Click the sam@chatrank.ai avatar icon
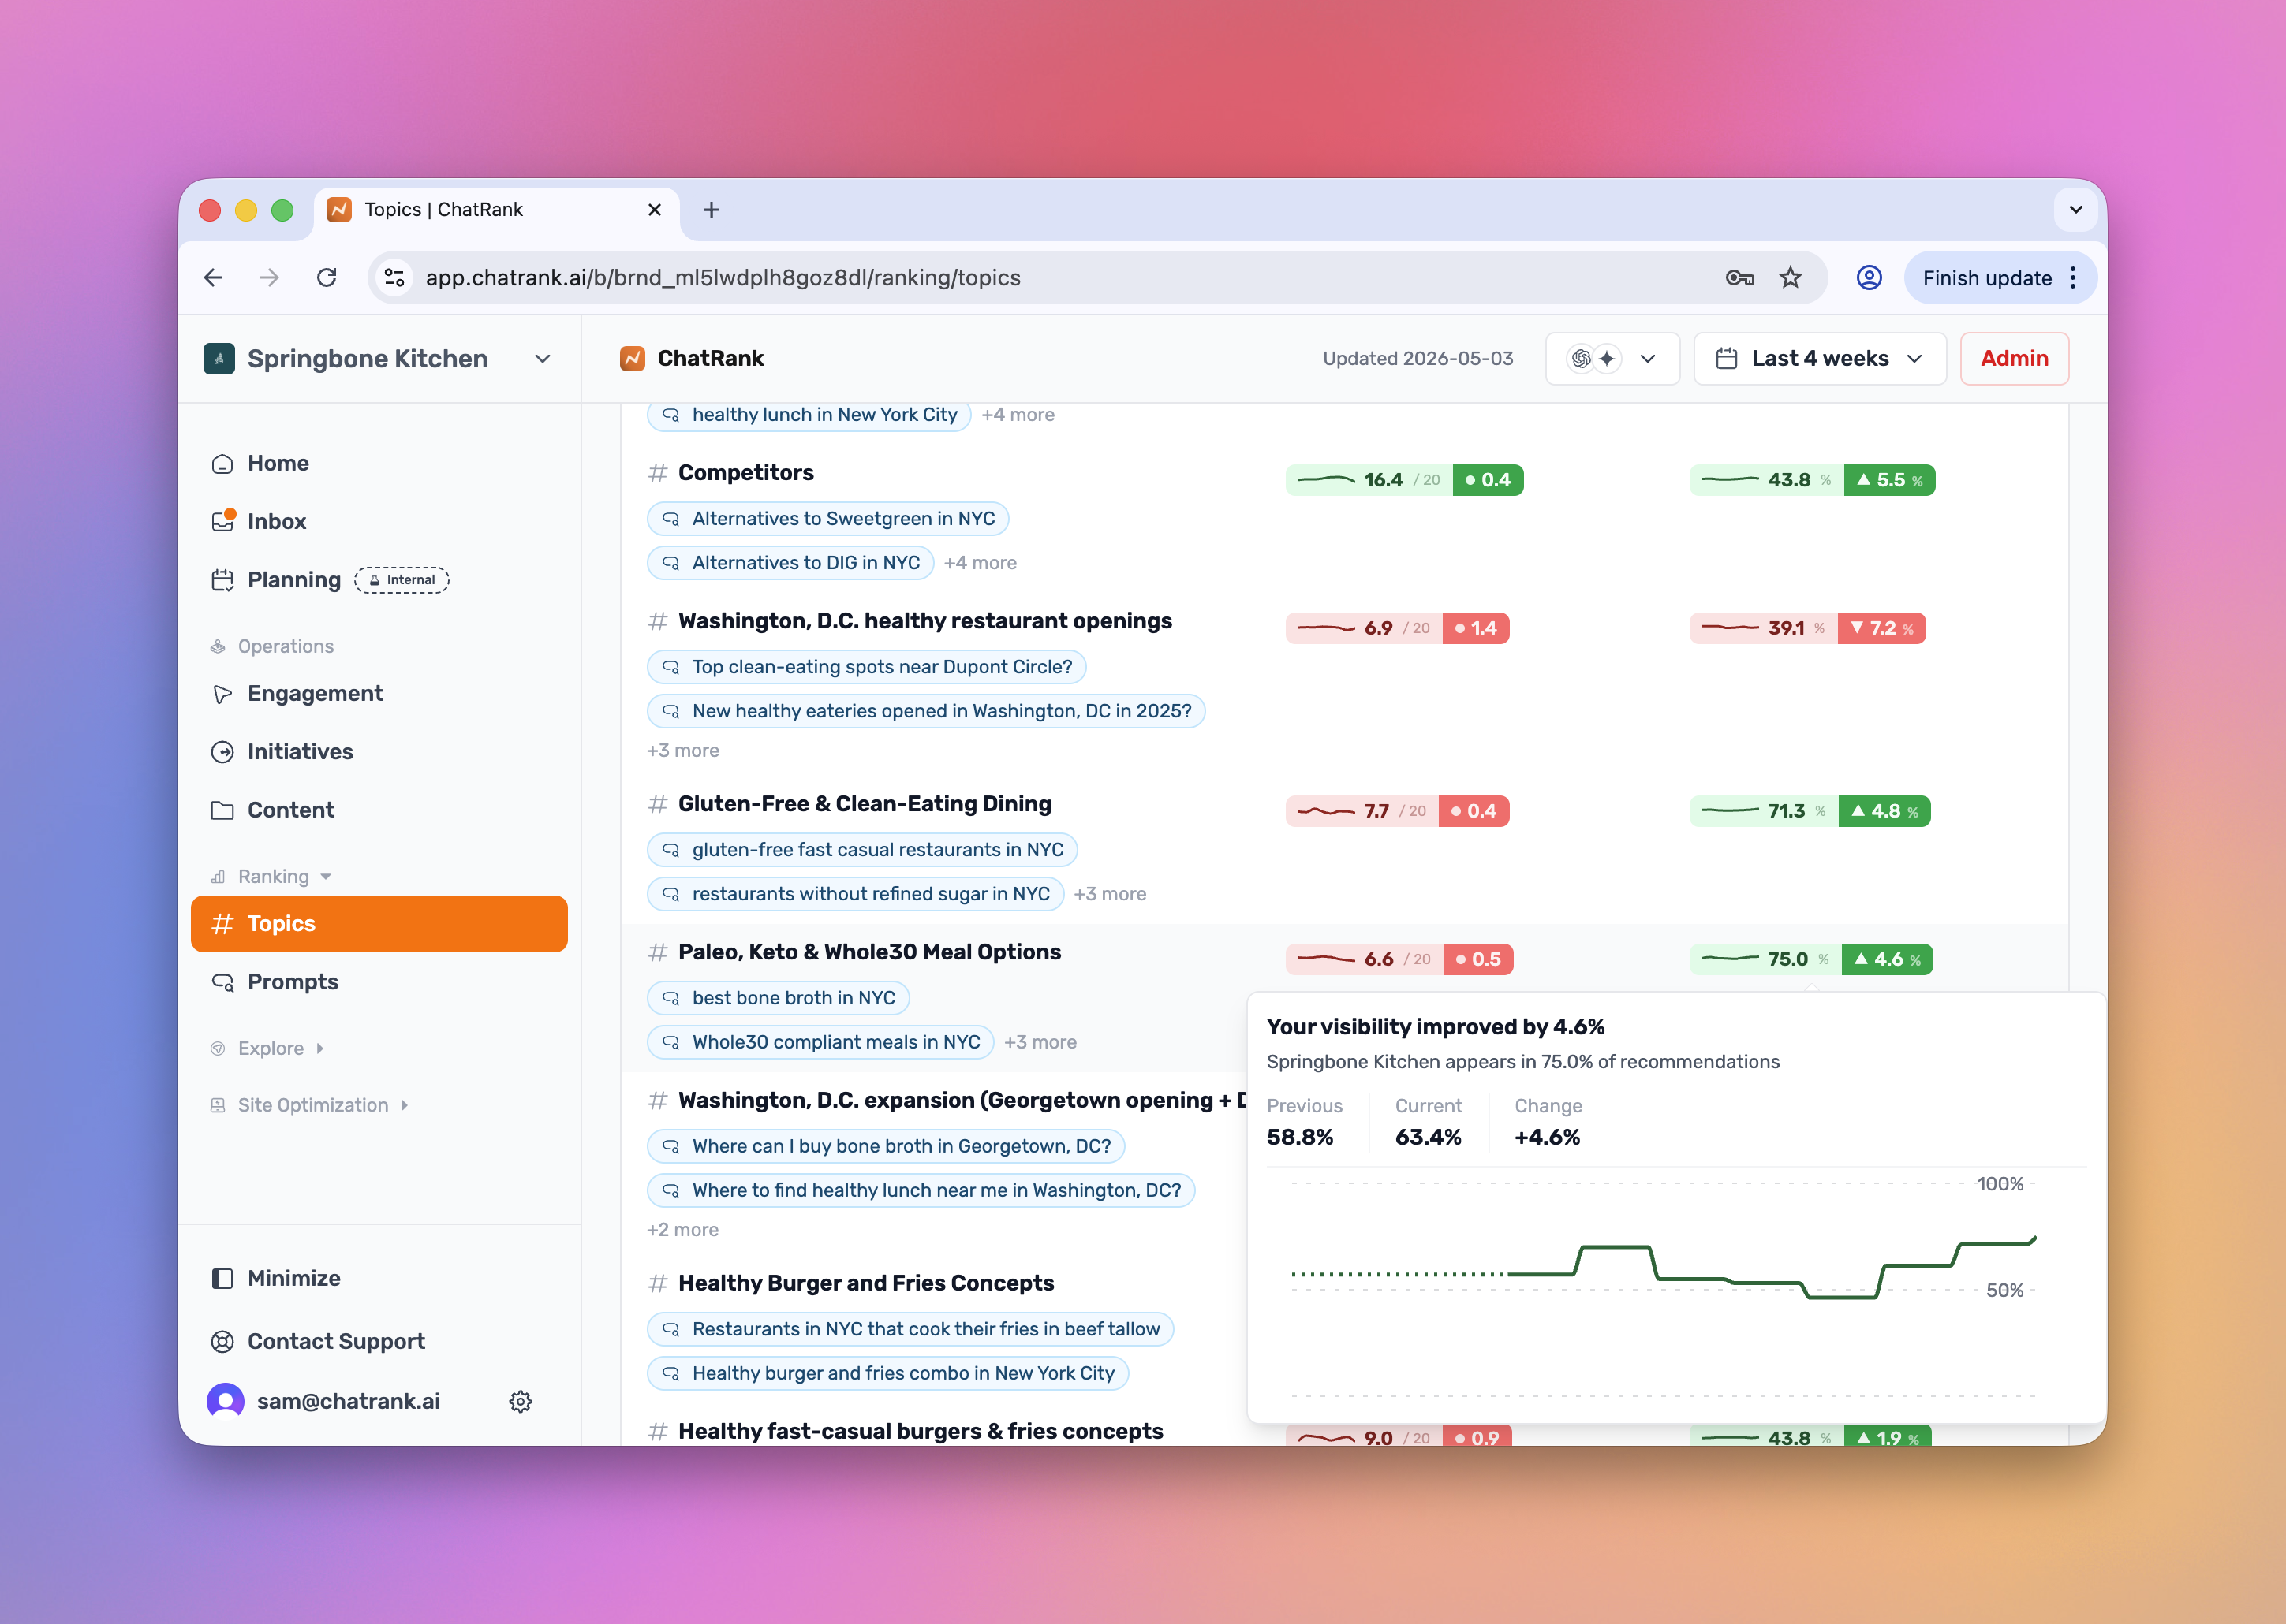Image resolution: width=2286 pixels, height=1624 pixels. pyautogui.click(x=225, y=1401)
